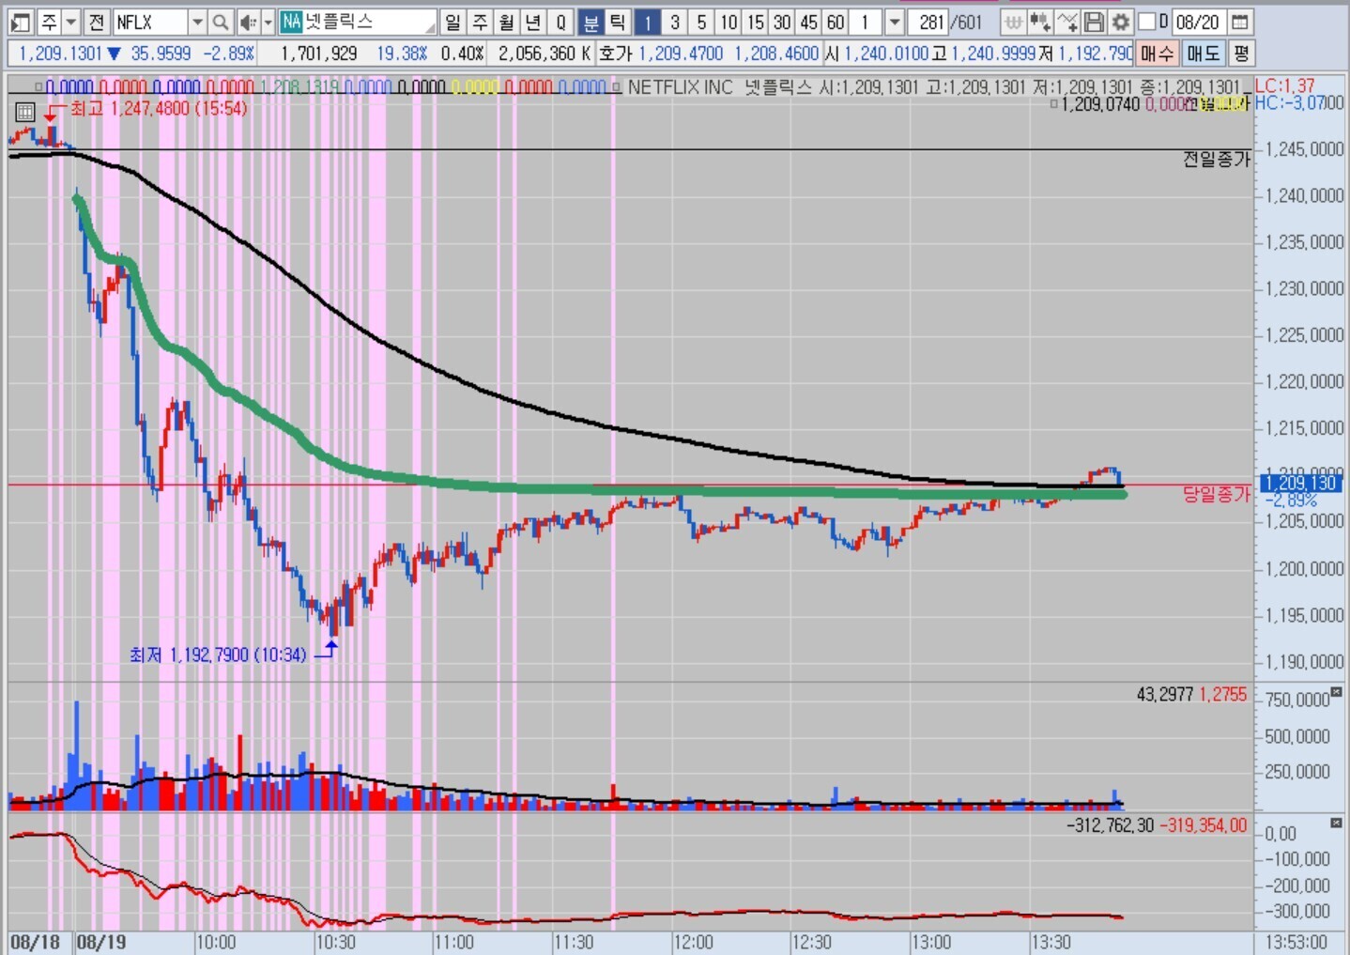The image size is (1350, 955).
Task: Open the data grid icon on chart
Action: tap(25, 113)
